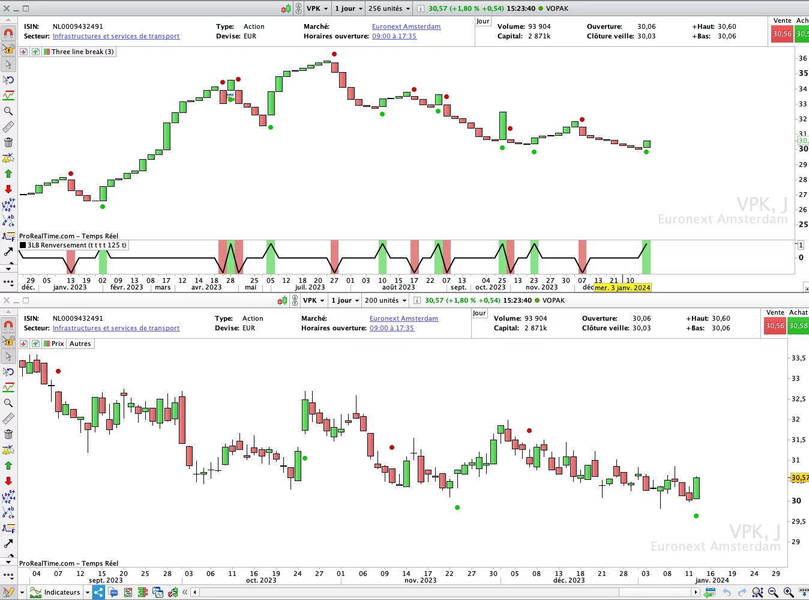Click the calendar go-to-date icon
Screen dimensions: 809x600
pos(710,593)
